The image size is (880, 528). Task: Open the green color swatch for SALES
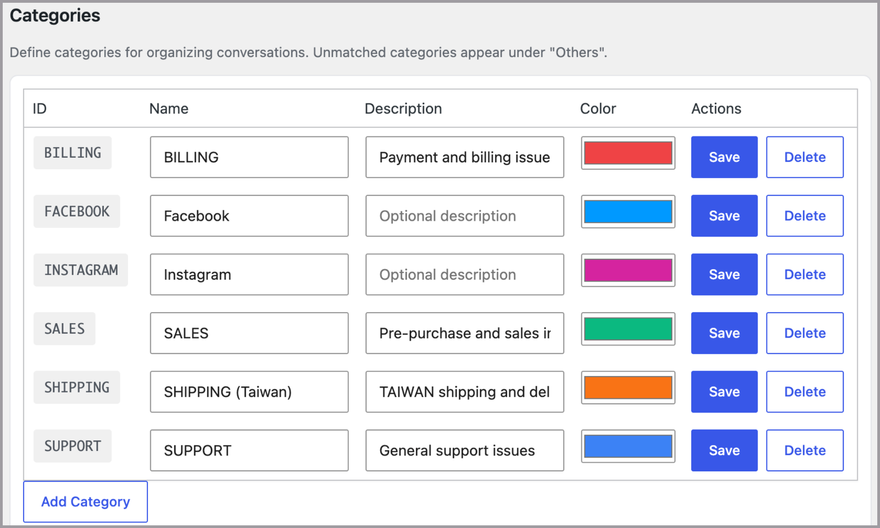[628, 329]
